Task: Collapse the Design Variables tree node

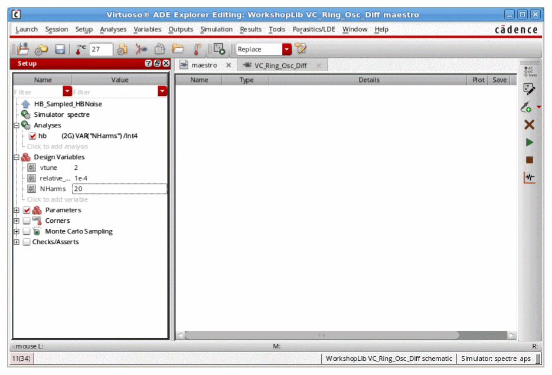Action: point(17,157)
